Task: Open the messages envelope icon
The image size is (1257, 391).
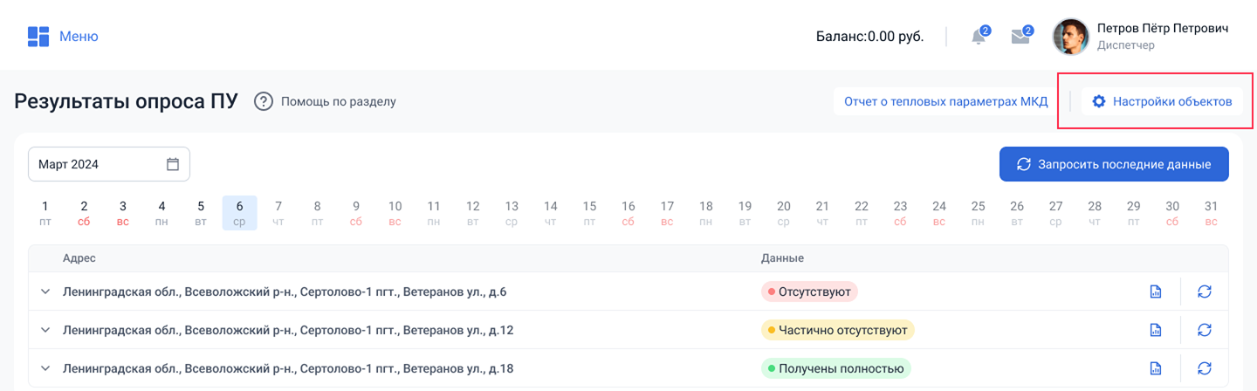Action: click(1020, 37)
